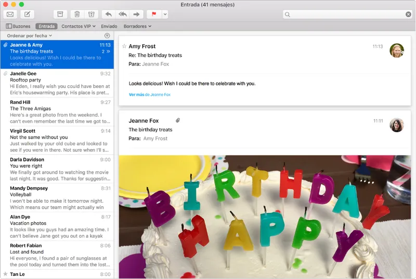Select the Tan Le message row
Viewport: 416px width, 279px height.
[x=57, y=274]
